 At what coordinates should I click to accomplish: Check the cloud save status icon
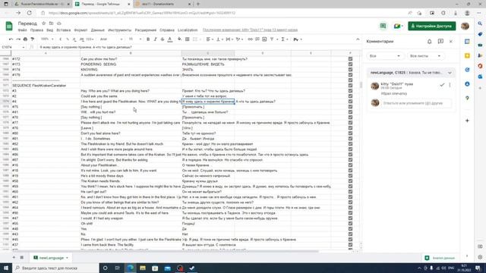(59, 24)
